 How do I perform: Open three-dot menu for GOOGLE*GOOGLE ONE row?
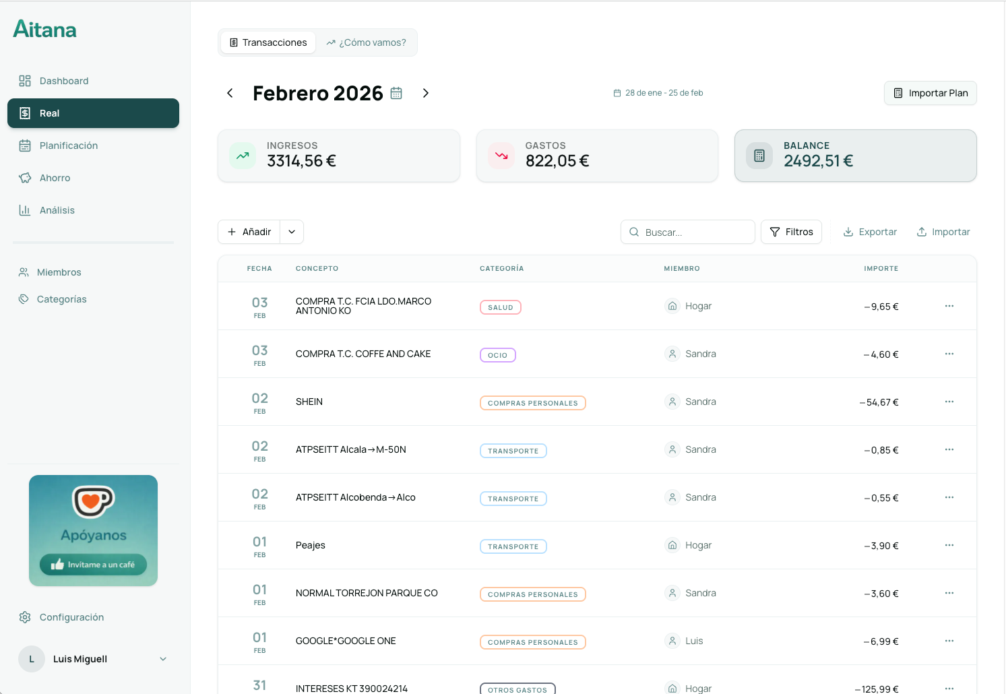pyautogui.click(x=949, y=641)
